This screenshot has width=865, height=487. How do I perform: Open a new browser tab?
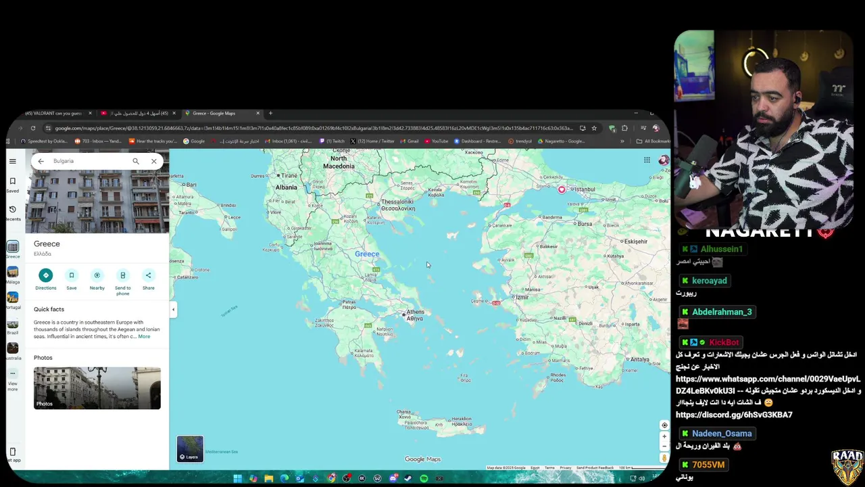[x=270, y=113]
